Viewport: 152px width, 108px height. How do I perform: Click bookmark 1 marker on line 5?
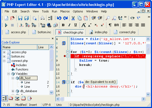click(64, 43)
